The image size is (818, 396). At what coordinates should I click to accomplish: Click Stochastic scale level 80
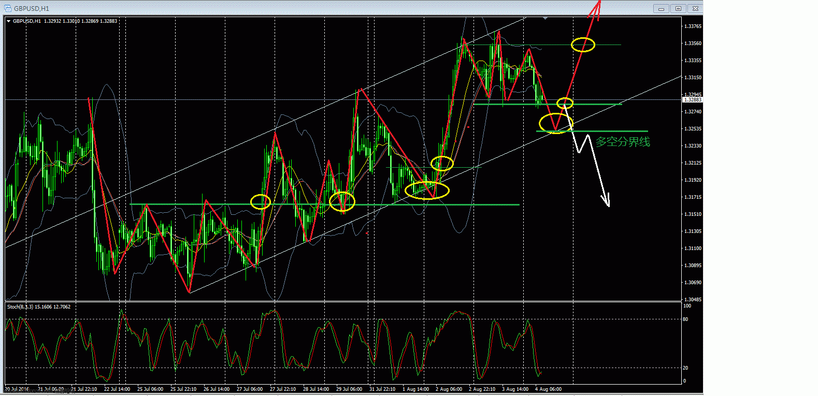tap(685, 319)
